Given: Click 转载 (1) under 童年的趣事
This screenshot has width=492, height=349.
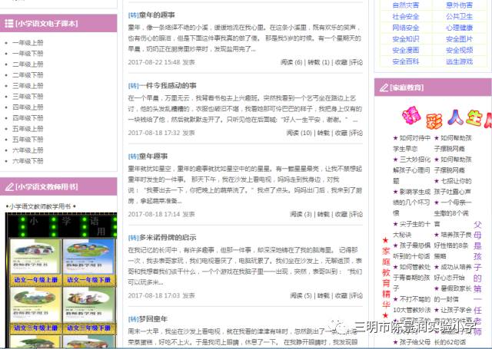Looking at the screenshot, I should (318, 62).
